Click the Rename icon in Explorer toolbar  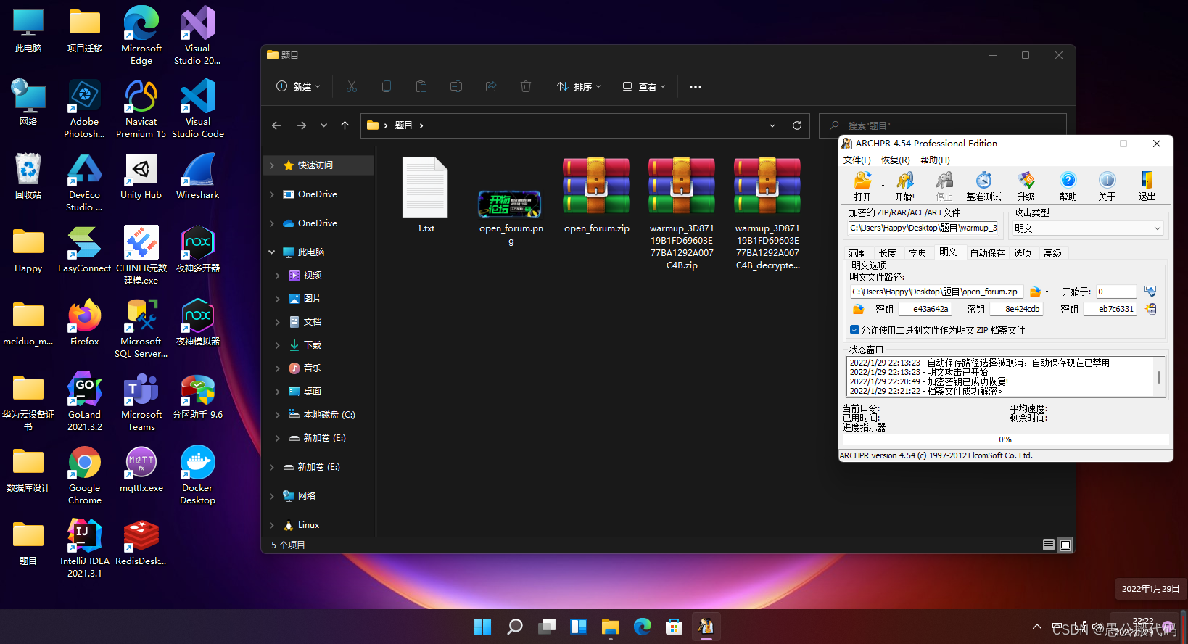click(x=456, y=86)
